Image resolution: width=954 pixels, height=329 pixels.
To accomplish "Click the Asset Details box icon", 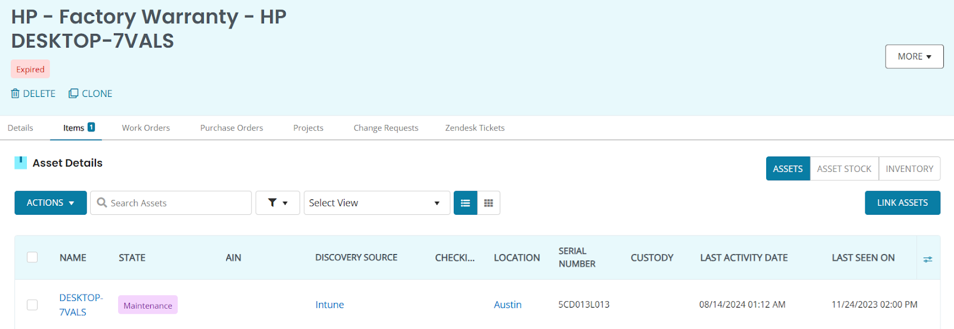I will (x=21, y=162).
